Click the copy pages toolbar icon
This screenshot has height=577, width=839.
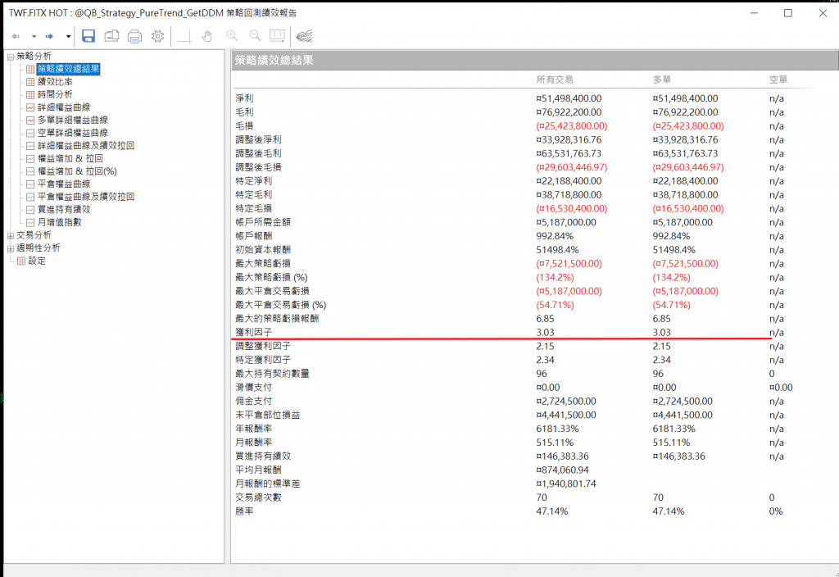pos(111,36)
